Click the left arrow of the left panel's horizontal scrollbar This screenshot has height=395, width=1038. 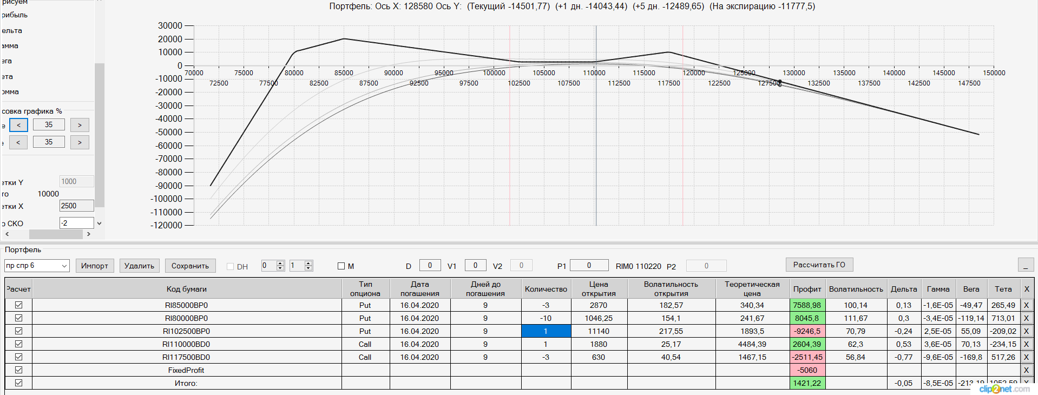click(x=7, y=234)
